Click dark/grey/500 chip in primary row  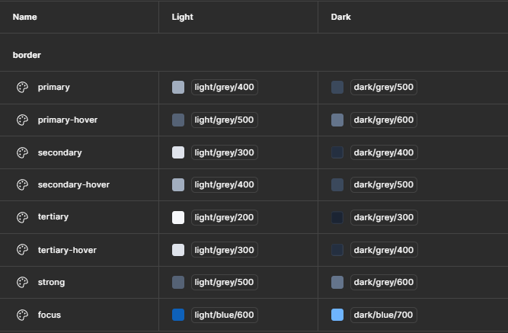coord(384,87)
